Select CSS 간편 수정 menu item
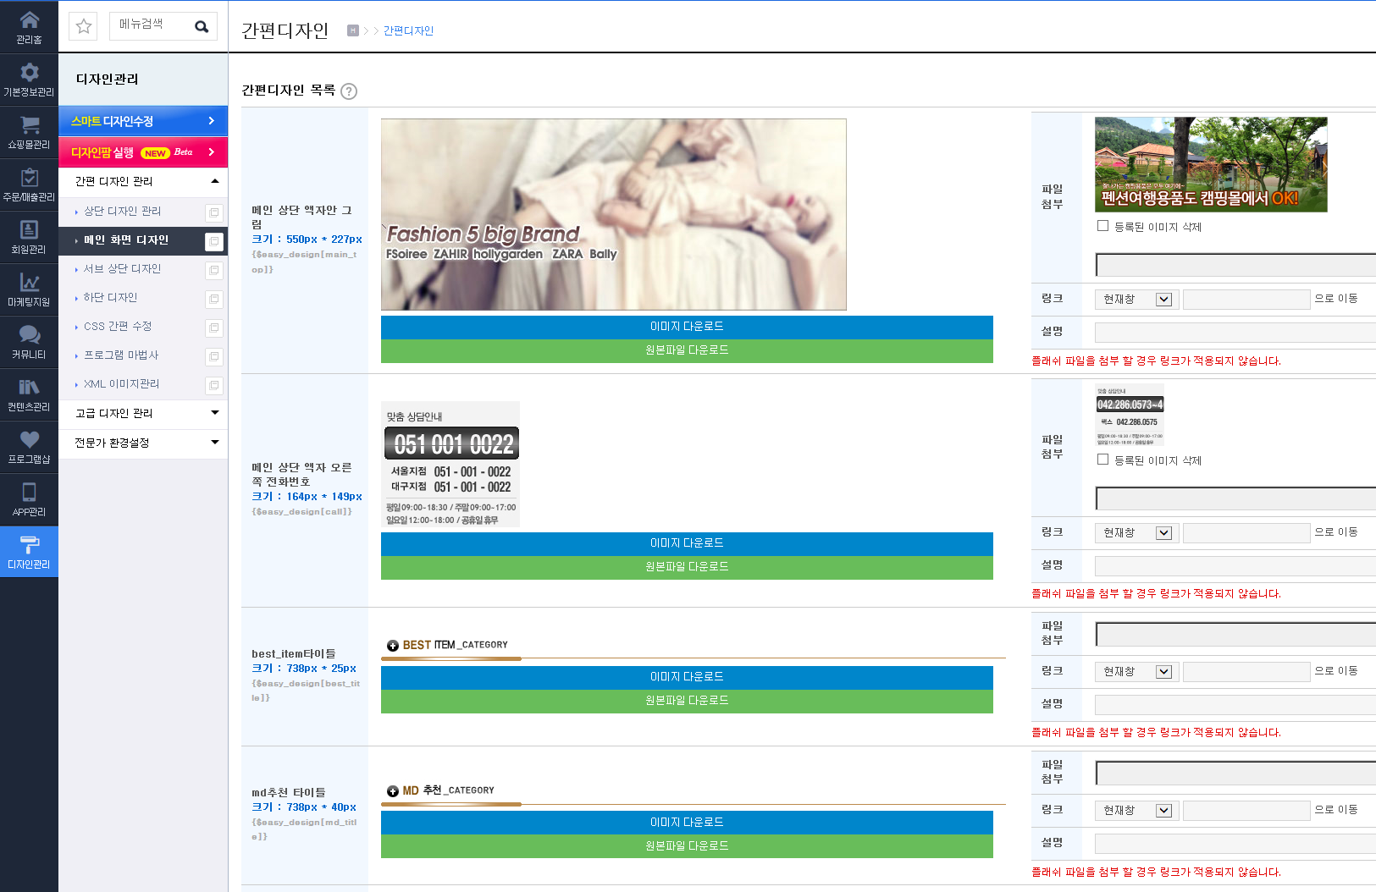Viewport: 1376px width, 892px height. (118, 327)
